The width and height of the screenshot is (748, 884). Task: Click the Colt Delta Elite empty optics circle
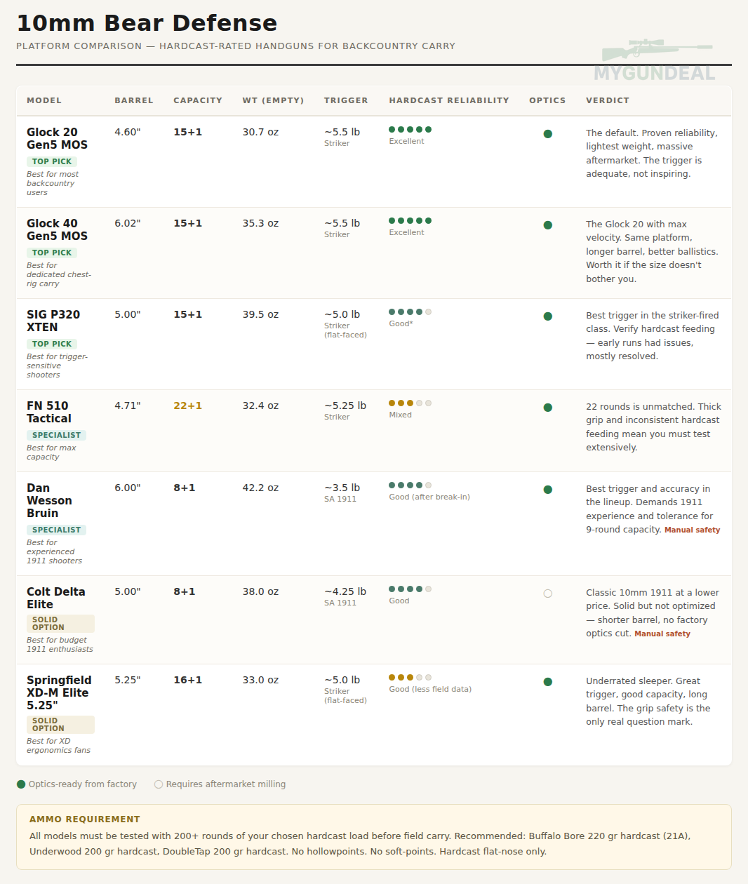pos(548,594)
